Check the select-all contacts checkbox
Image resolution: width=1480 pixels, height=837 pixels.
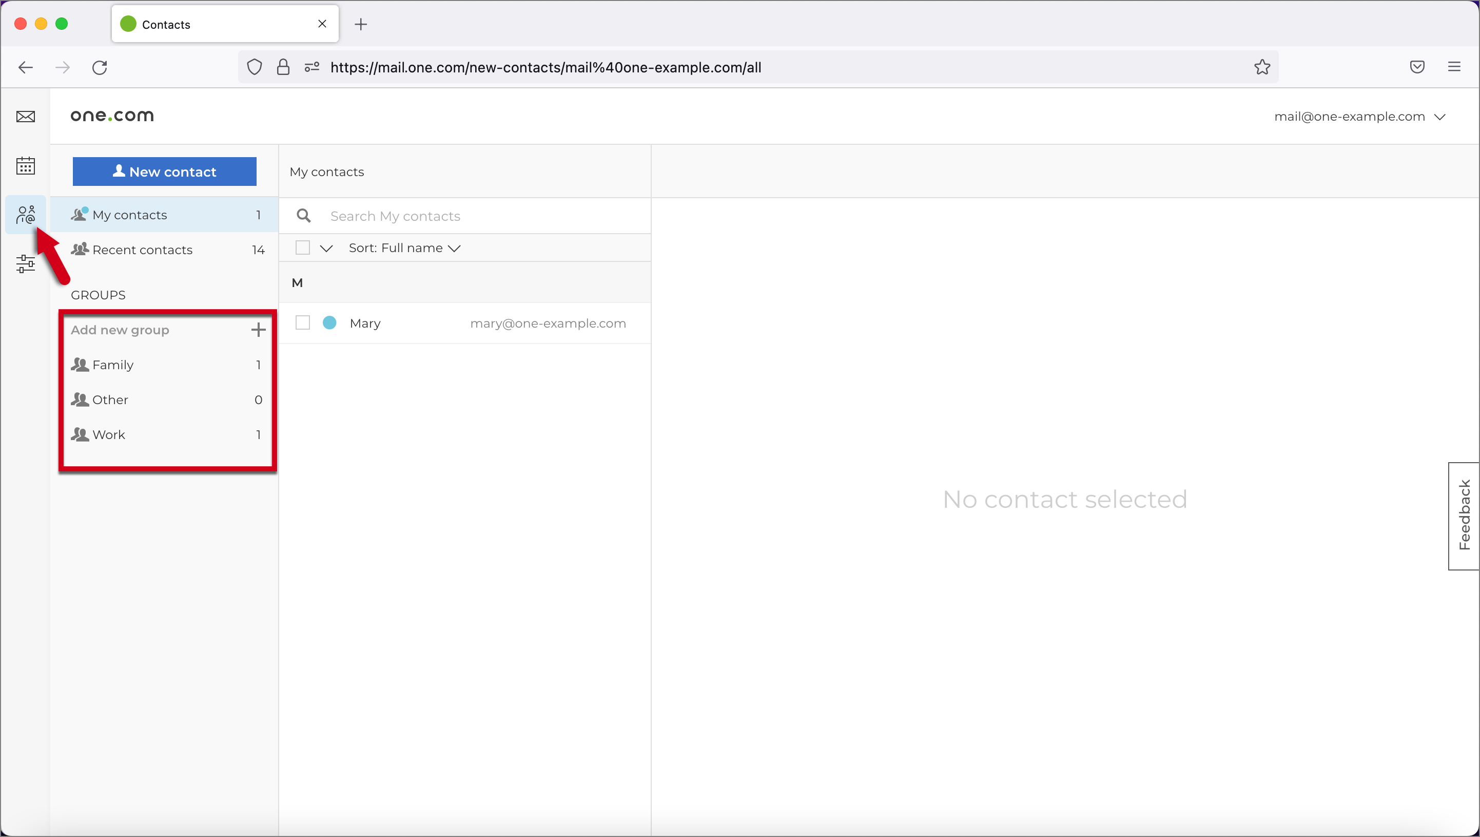pyautogui.click(x=302, y=248)
